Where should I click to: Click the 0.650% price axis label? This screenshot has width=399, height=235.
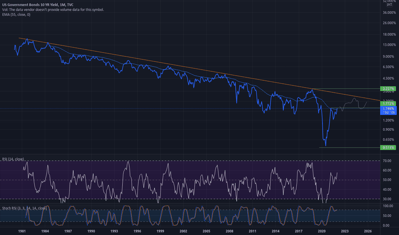(x=389, y=139)
